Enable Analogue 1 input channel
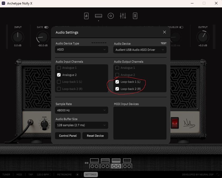 [59, 68]
